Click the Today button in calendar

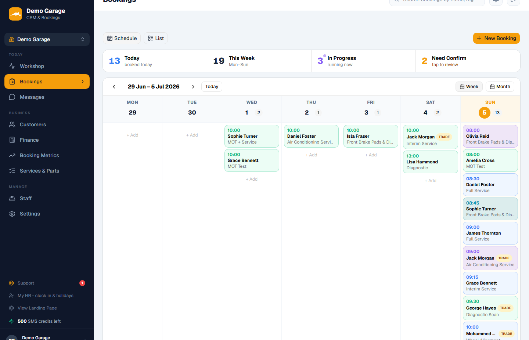[212, 87]
